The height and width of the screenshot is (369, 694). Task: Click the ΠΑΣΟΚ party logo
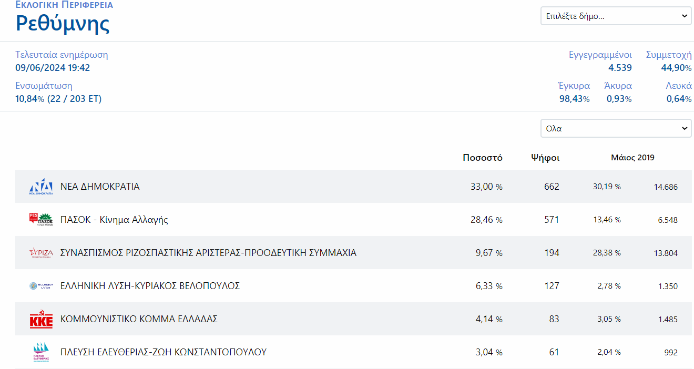click(x=41, y=220)
